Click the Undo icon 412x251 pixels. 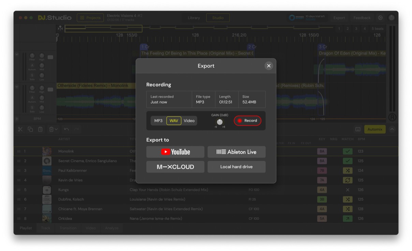pyautogui.click(x=67, y=129)
